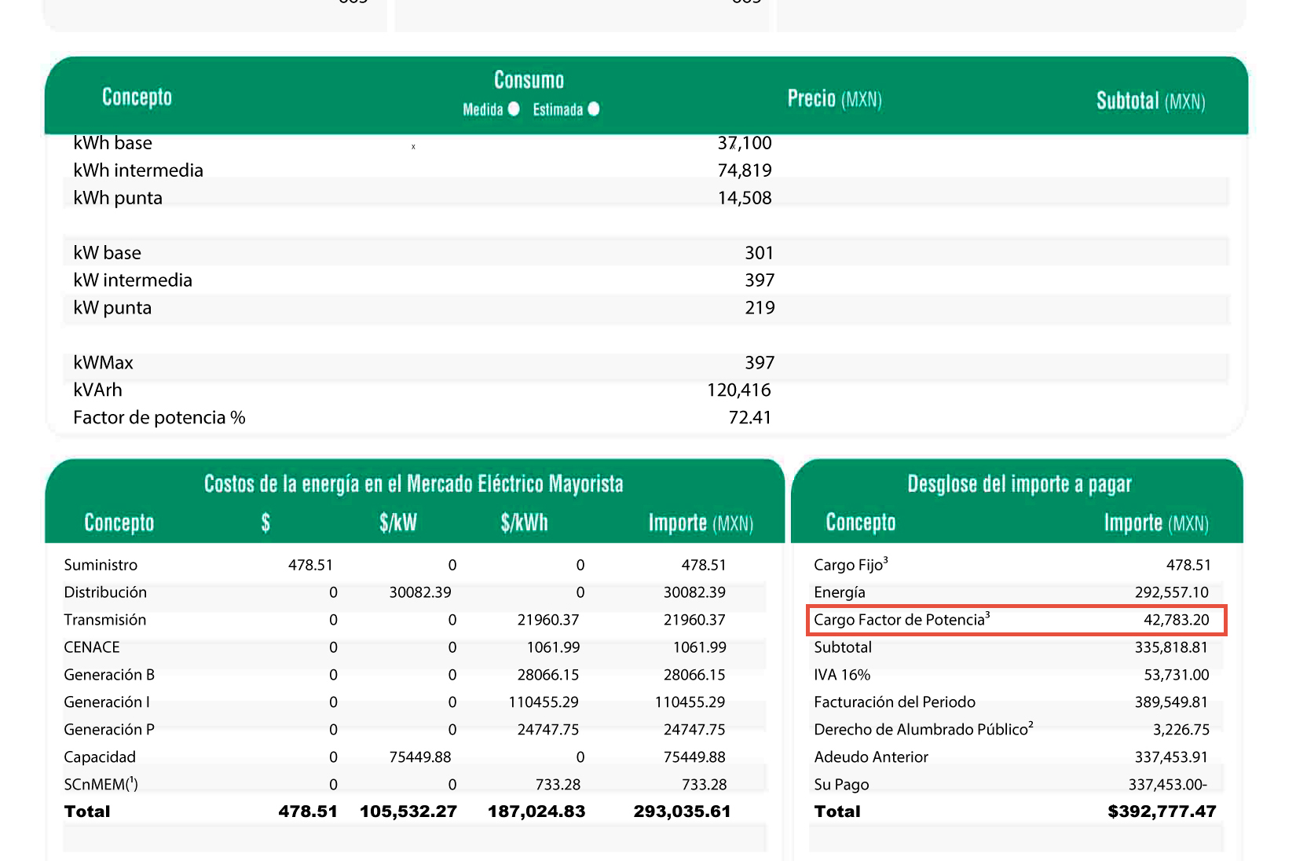The width and height of the screenshot is (1296, 861).
Task: Click the kW punta value 219
Action: 760,308
